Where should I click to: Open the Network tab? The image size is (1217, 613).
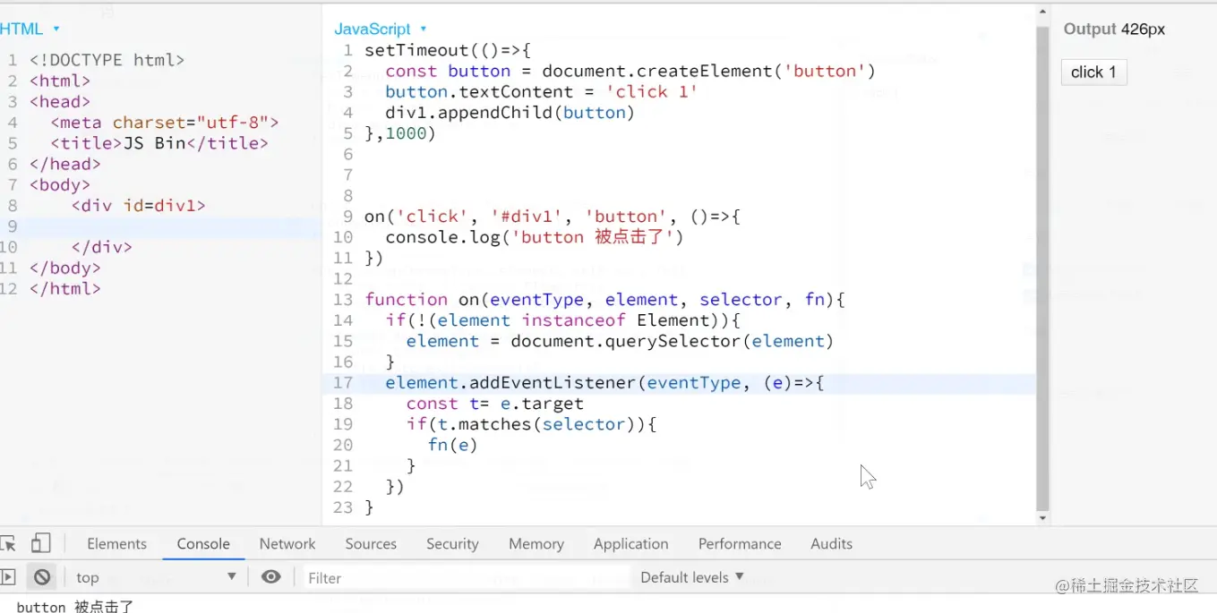pos(287,543)
